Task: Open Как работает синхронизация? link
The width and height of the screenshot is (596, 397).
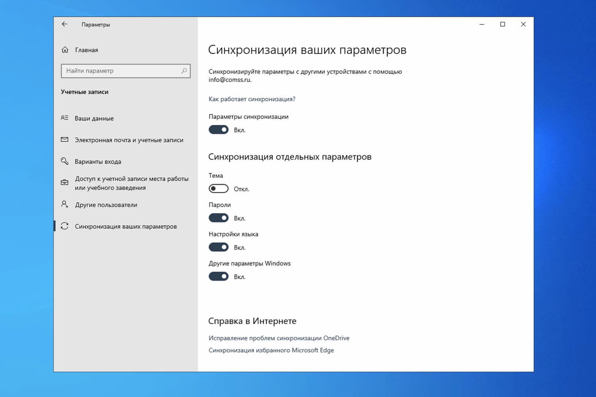Action: tap(252, 99)
